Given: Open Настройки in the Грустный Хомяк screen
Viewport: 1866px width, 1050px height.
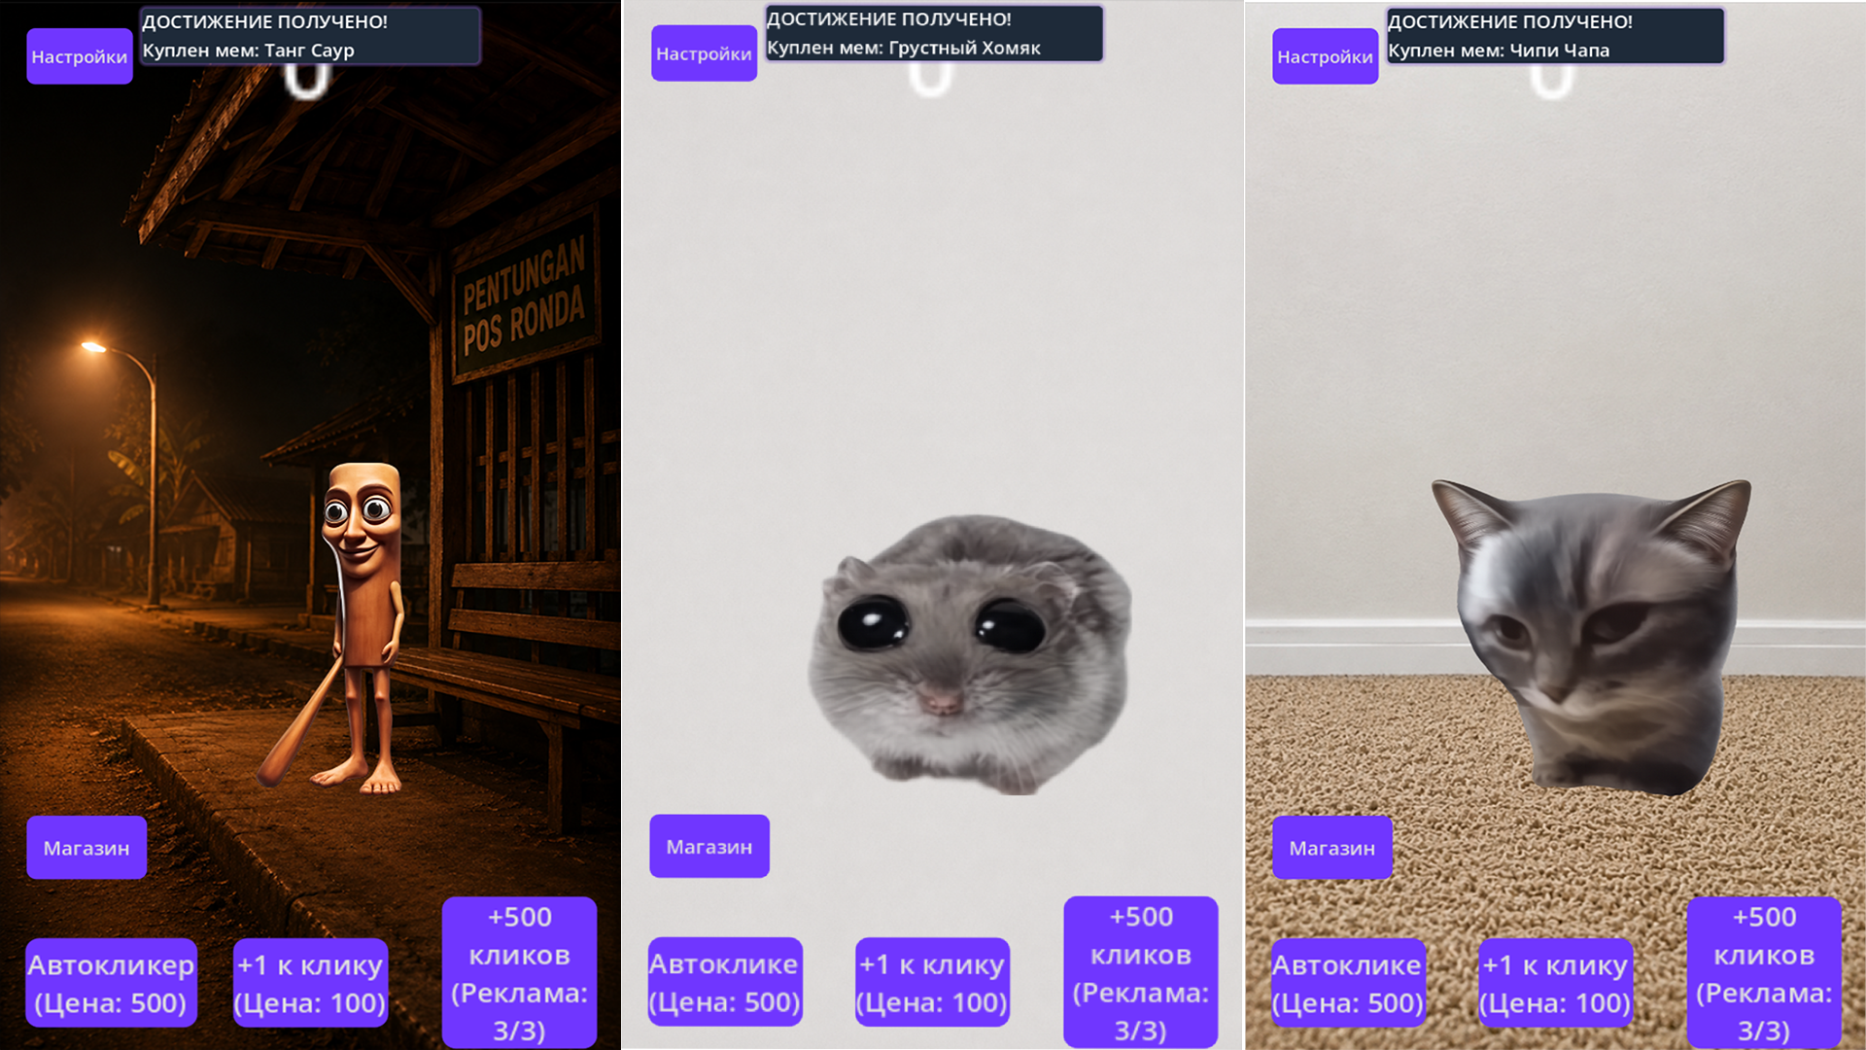Looking at the screenshot, I should 704,53.
